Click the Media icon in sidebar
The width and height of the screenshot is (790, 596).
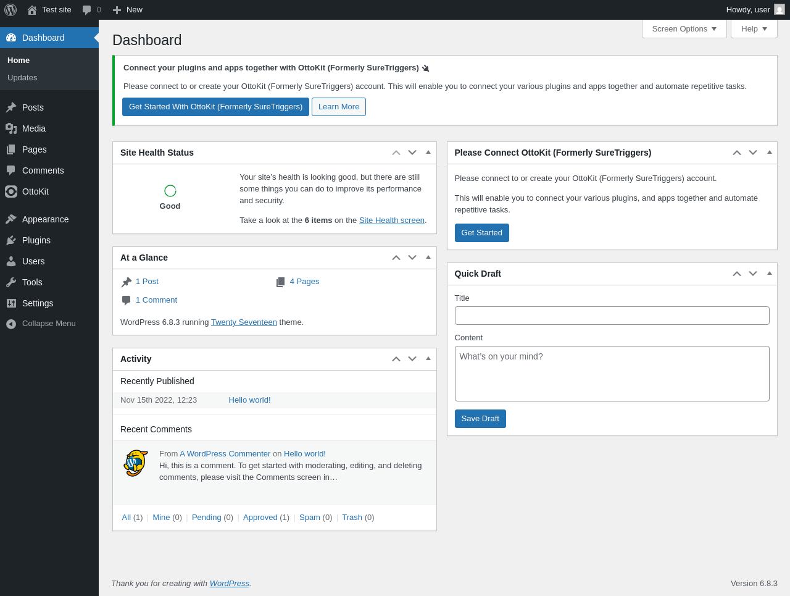(11, 128)
